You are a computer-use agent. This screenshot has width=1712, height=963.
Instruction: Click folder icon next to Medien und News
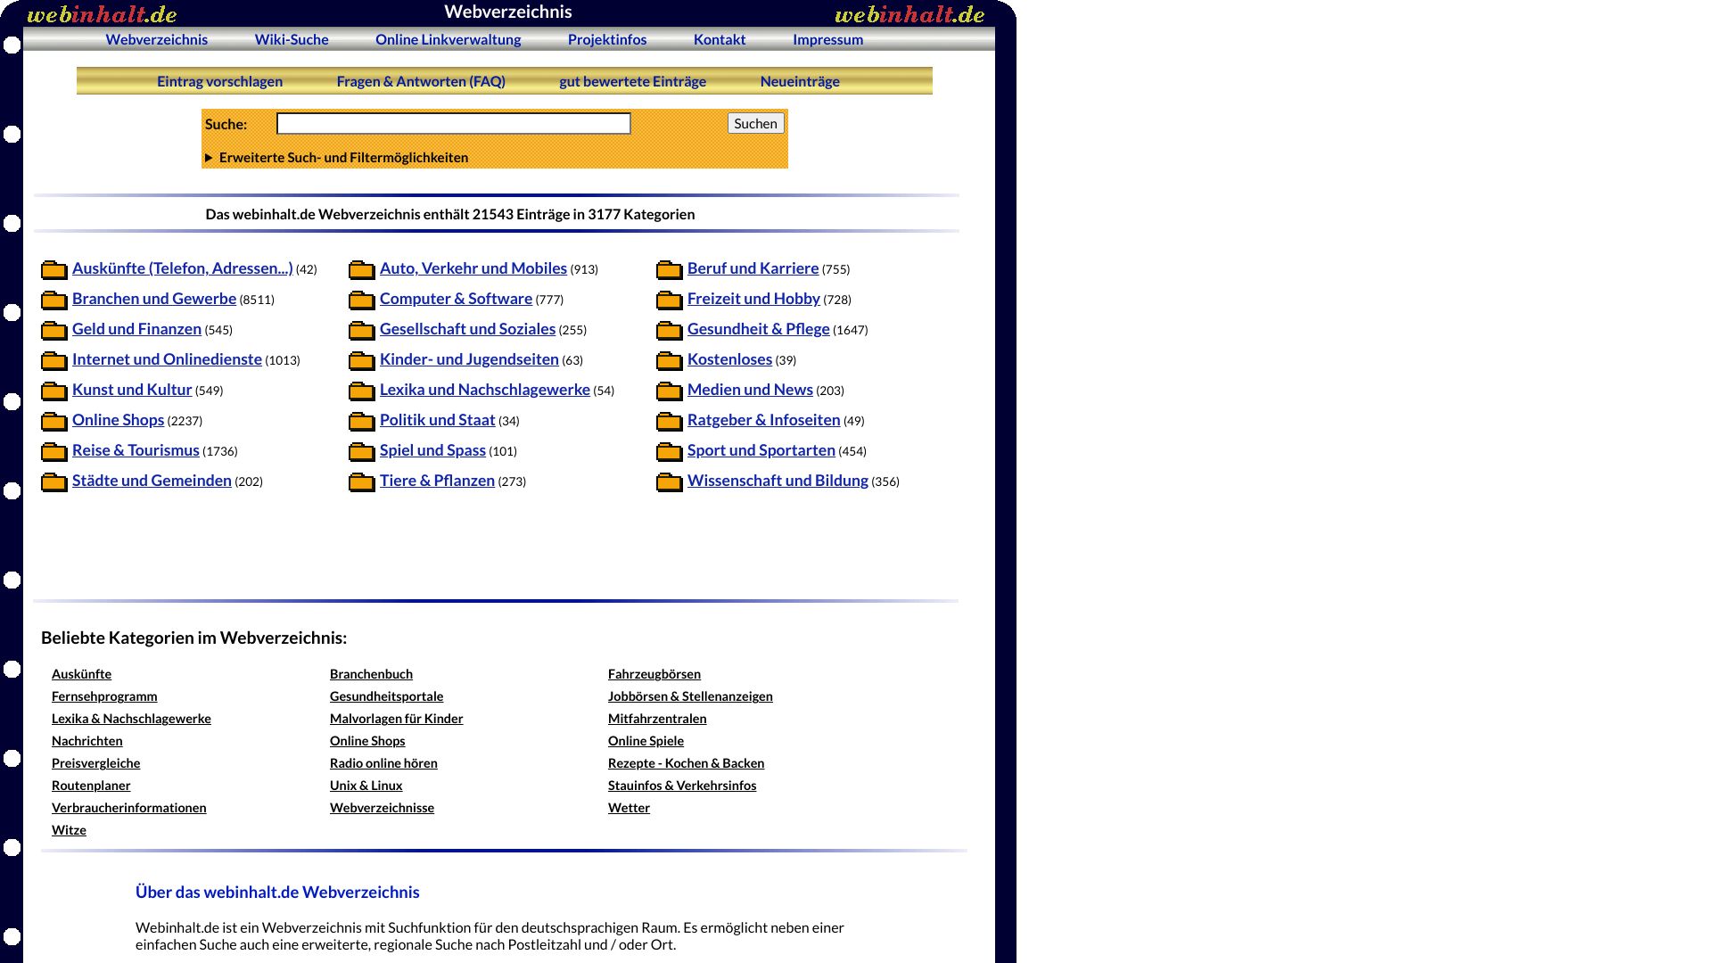pyautogui.click(x=670, y=391)
